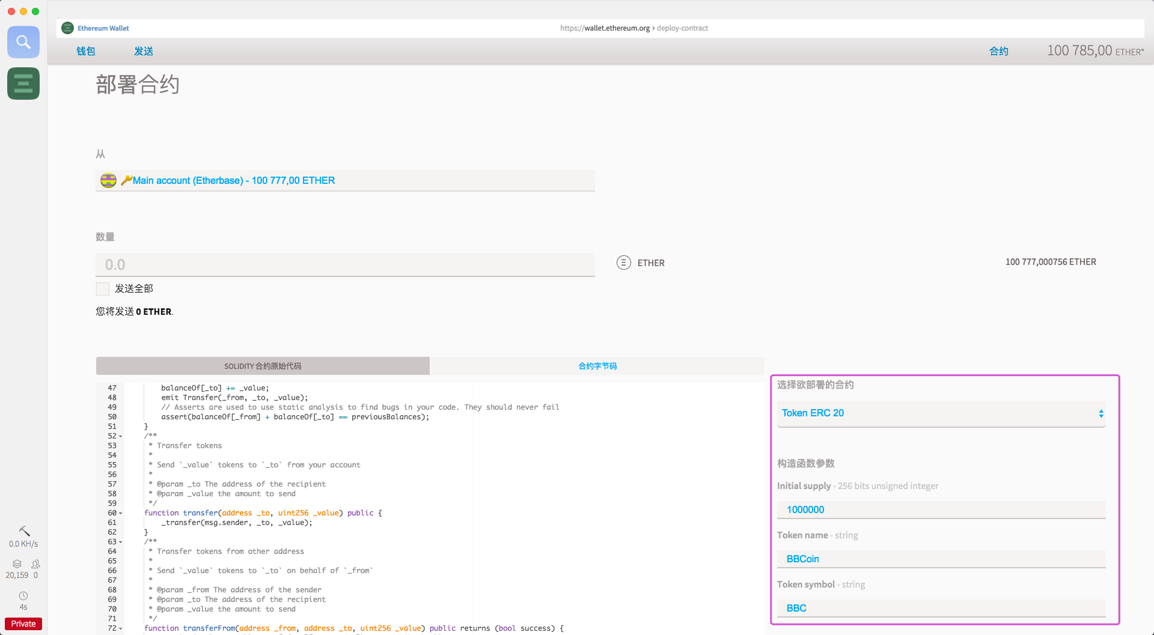This screenshot has width=1154, height=635.
Task: Click the 选择欲部署的合约 label
Action: click(x=816, y=384)
